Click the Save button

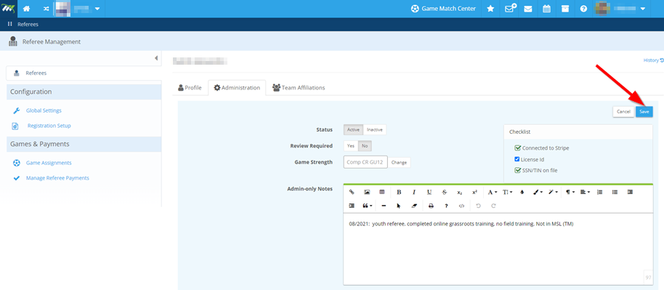pos(644,111)
